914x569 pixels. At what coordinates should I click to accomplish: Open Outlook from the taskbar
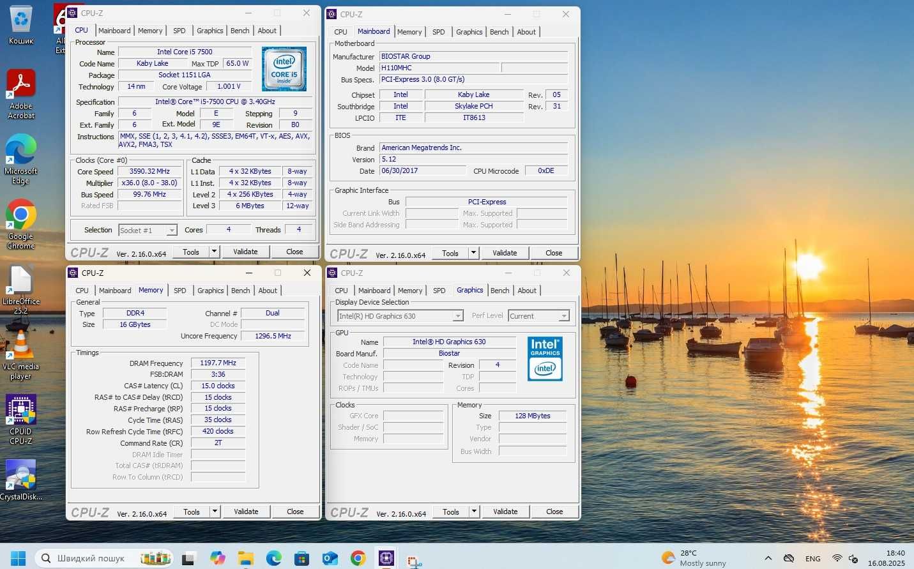tap(330, 559)
